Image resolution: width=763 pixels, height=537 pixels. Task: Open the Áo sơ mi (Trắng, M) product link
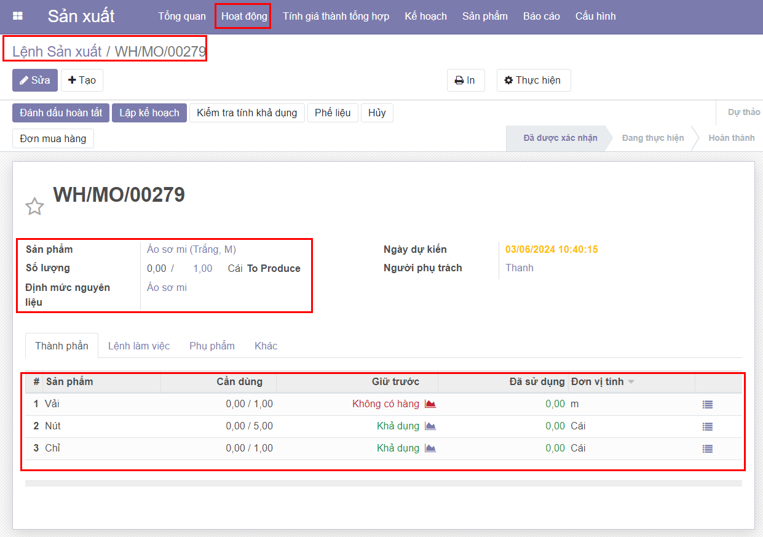point(191,250)
